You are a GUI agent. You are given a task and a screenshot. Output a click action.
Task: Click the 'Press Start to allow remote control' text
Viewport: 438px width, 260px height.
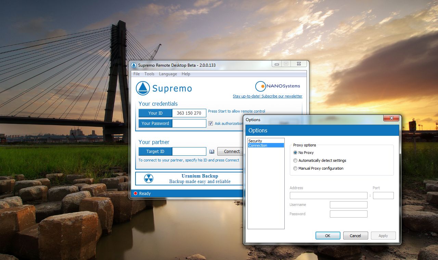[x=236, y=111]
